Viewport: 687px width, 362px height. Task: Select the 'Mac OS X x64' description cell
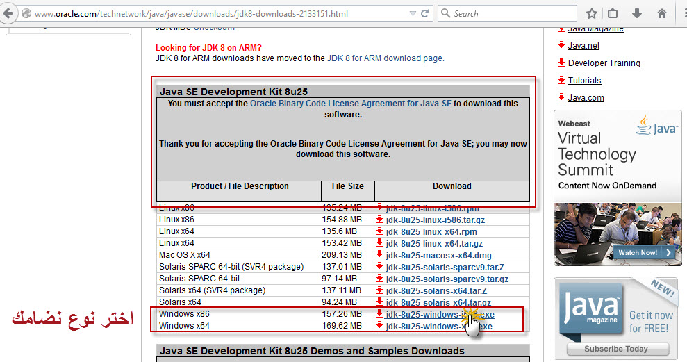click(x=185, y=255)
